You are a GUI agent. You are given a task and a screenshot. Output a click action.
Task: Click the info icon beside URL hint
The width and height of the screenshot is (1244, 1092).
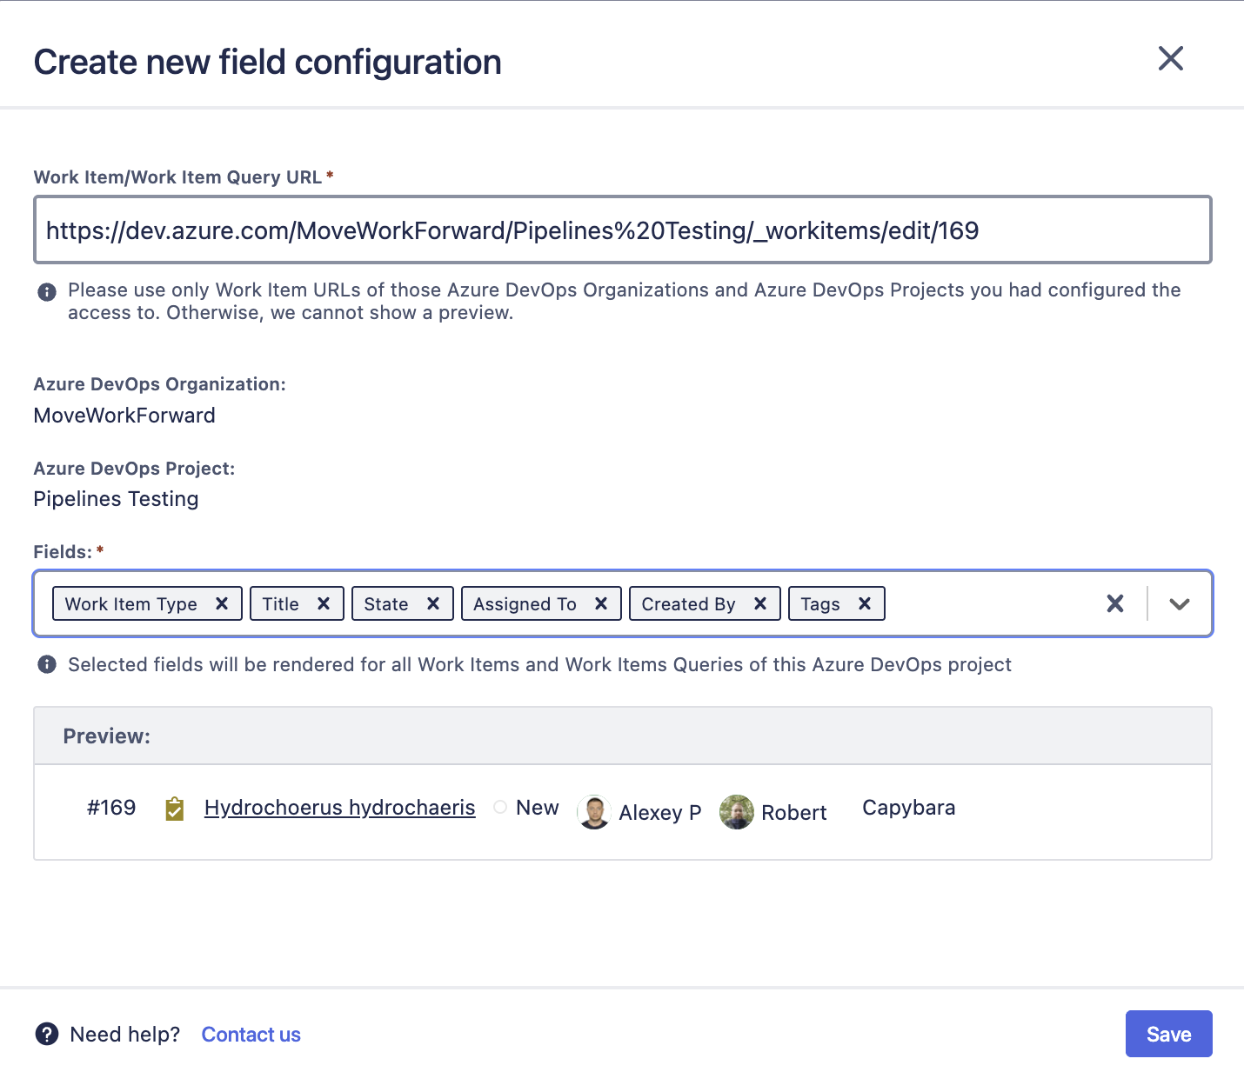[x=47, y=292]
